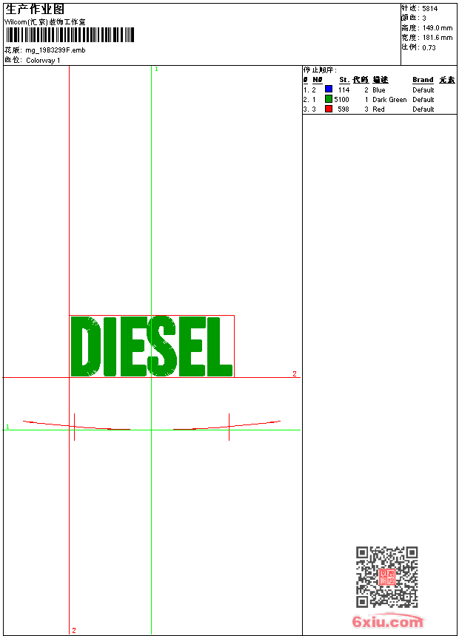The image size is (459, 636).
Task: Click the St. column header
Action: click(x=344, y=80)
